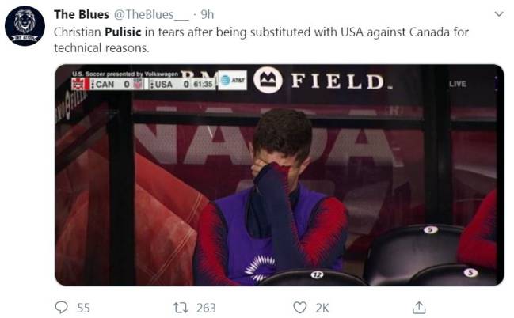
Task: Click the 2K likes count
Action: click(322, 308)
